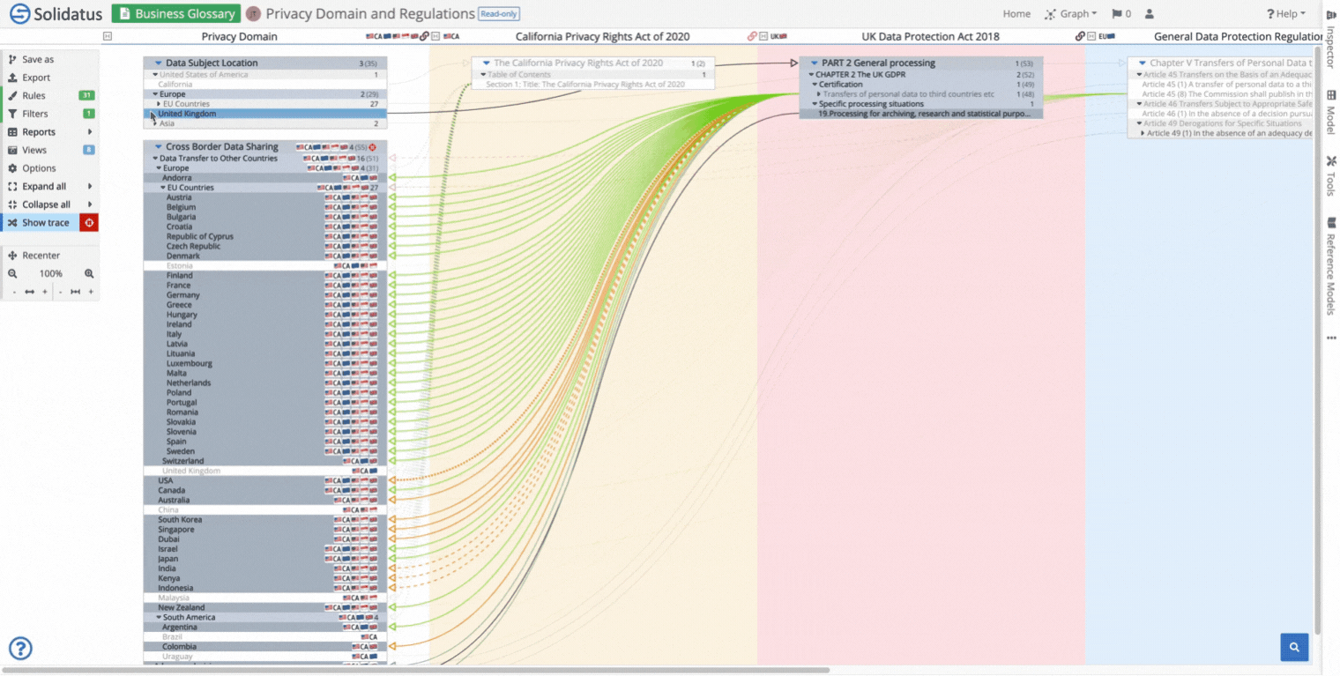The image size is (1340, 676).
Task: Click the red target icon on Cross Border Data Sharing
Action: click(x=372, y=147)
